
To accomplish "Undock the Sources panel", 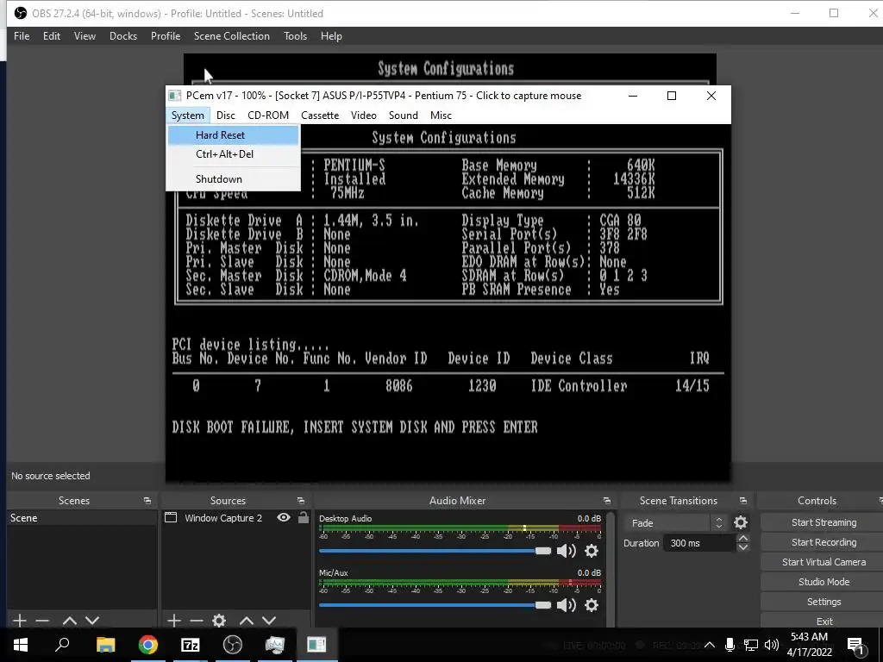I will tap(301, 501).
